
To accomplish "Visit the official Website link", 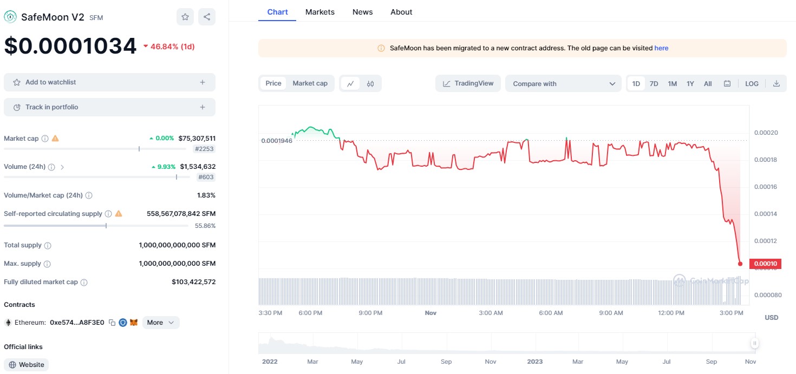I will click(26, 365).
